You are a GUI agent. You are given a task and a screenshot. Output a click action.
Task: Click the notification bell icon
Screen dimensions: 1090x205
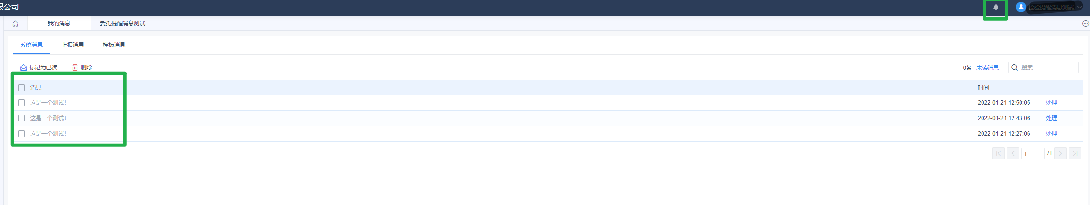pyautogui.click(x=996, y=7)
